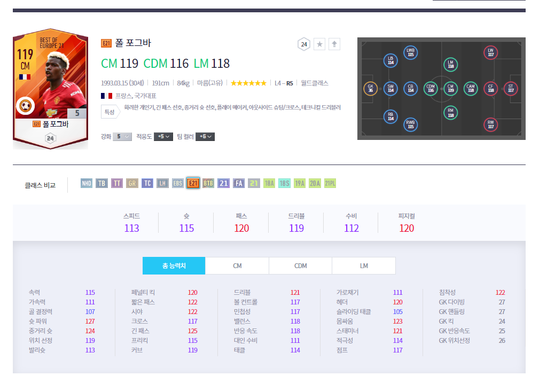Image resolution: width=539 pixels, height=384 pixels.
Task: Click the 드리블 119 summary stat
Action: [296, 223]
